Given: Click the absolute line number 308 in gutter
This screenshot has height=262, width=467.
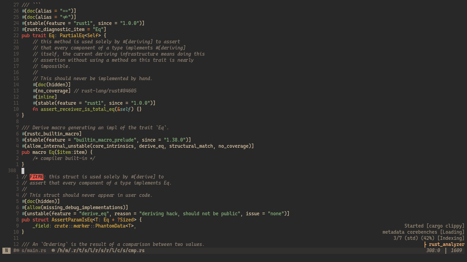Looking at the screenshot, I should coord(12,171).
